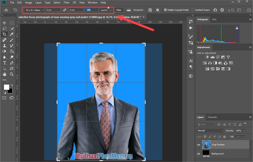Select the Brush tool
Viewport: 253px width, 162px height.
point(12,40)
